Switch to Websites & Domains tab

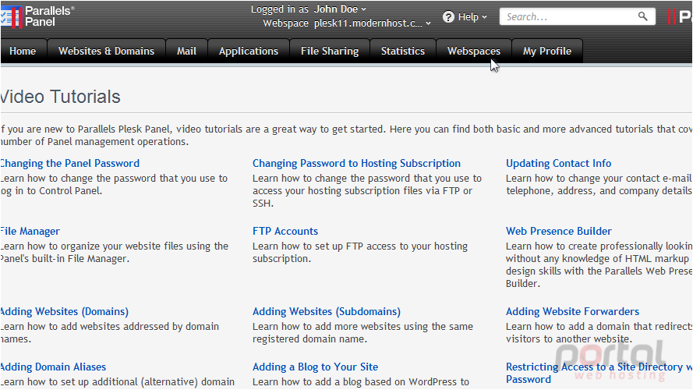[x=107, y=51]
